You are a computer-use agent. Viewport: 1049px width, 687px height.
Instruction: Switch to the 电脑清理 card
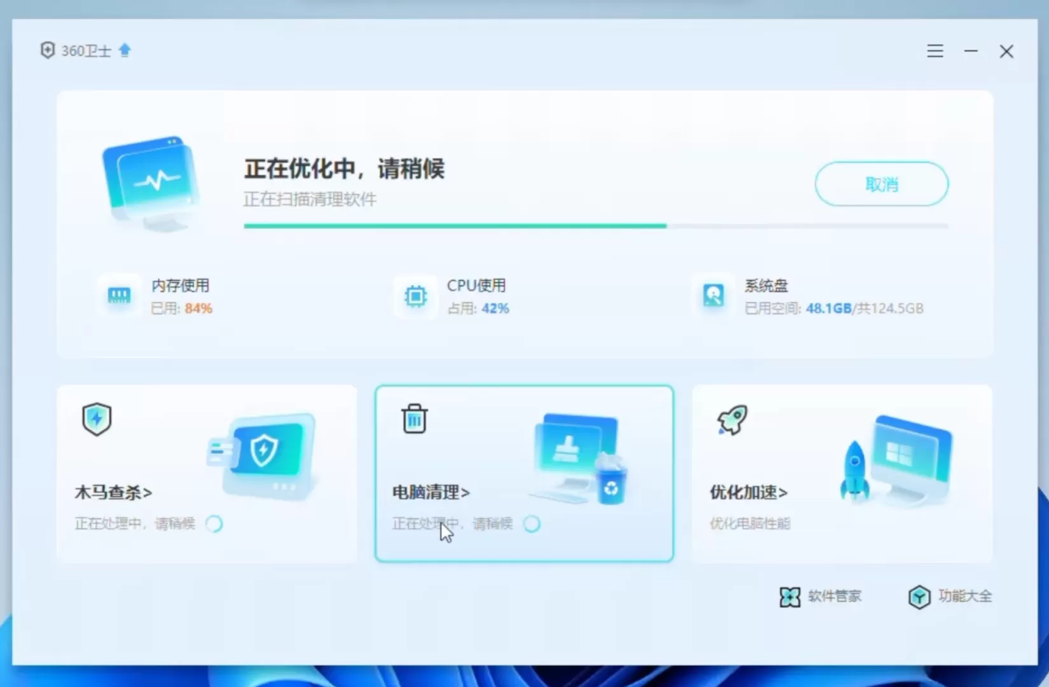pos(524,473)
